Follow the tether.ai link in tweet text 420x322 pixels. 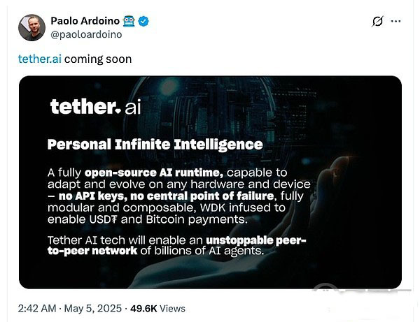point(40,59)
